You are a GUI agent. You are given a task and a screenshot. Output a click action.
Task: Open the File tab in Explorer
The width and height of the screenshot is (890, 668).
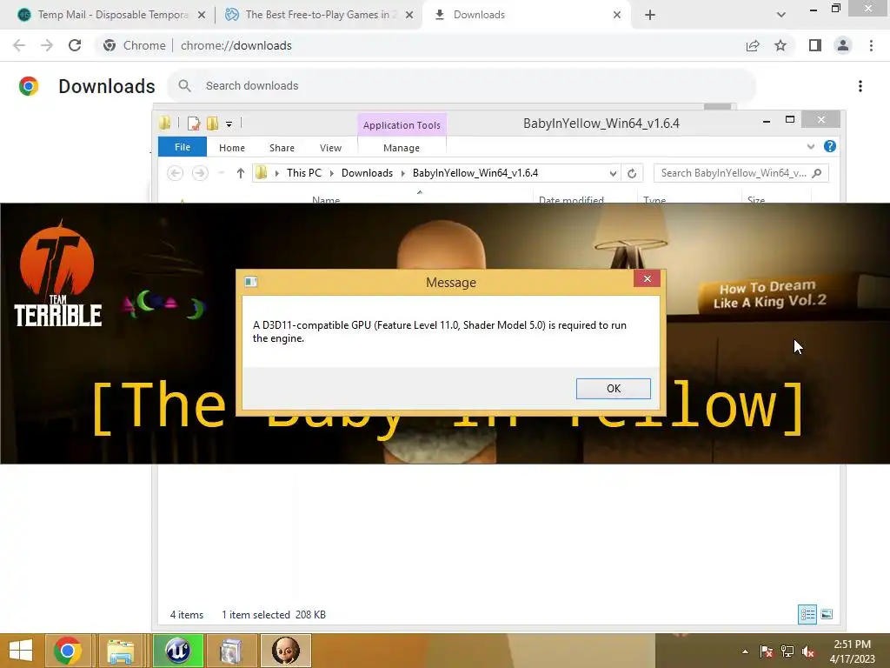pos(183,147)
